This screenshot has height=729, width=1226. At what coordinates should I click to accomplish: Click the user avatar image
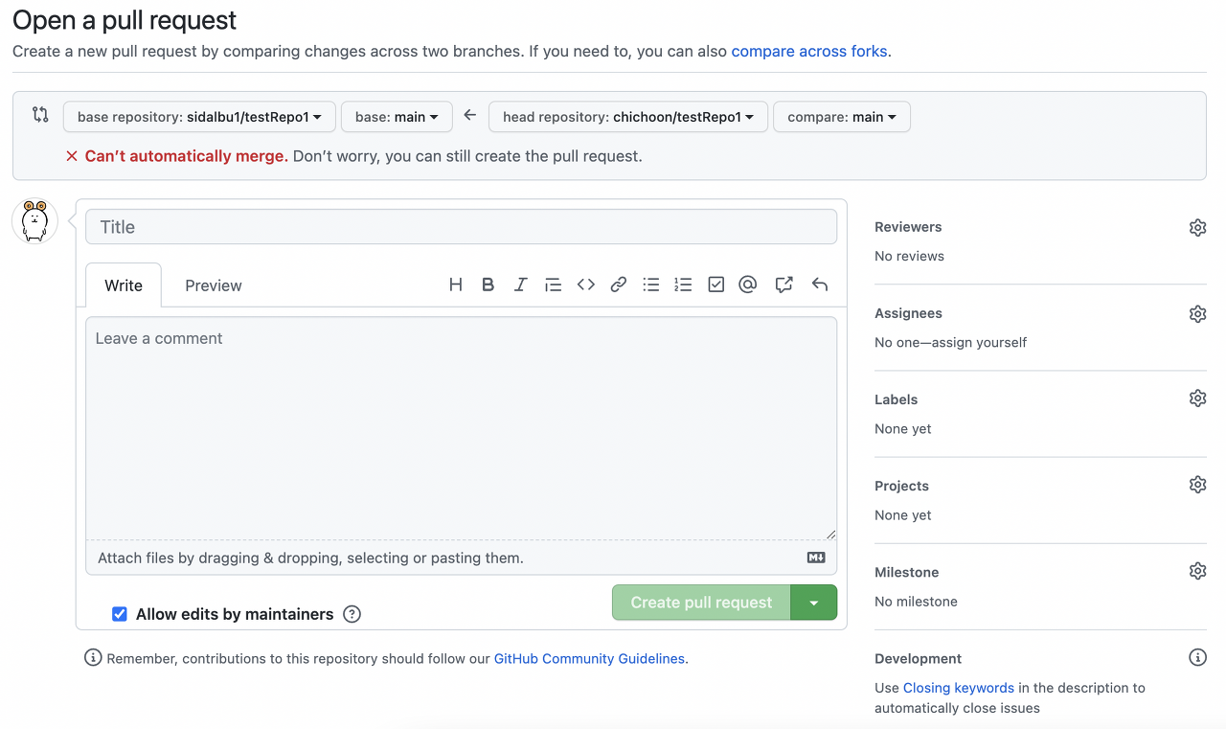(x=34, y=221)
